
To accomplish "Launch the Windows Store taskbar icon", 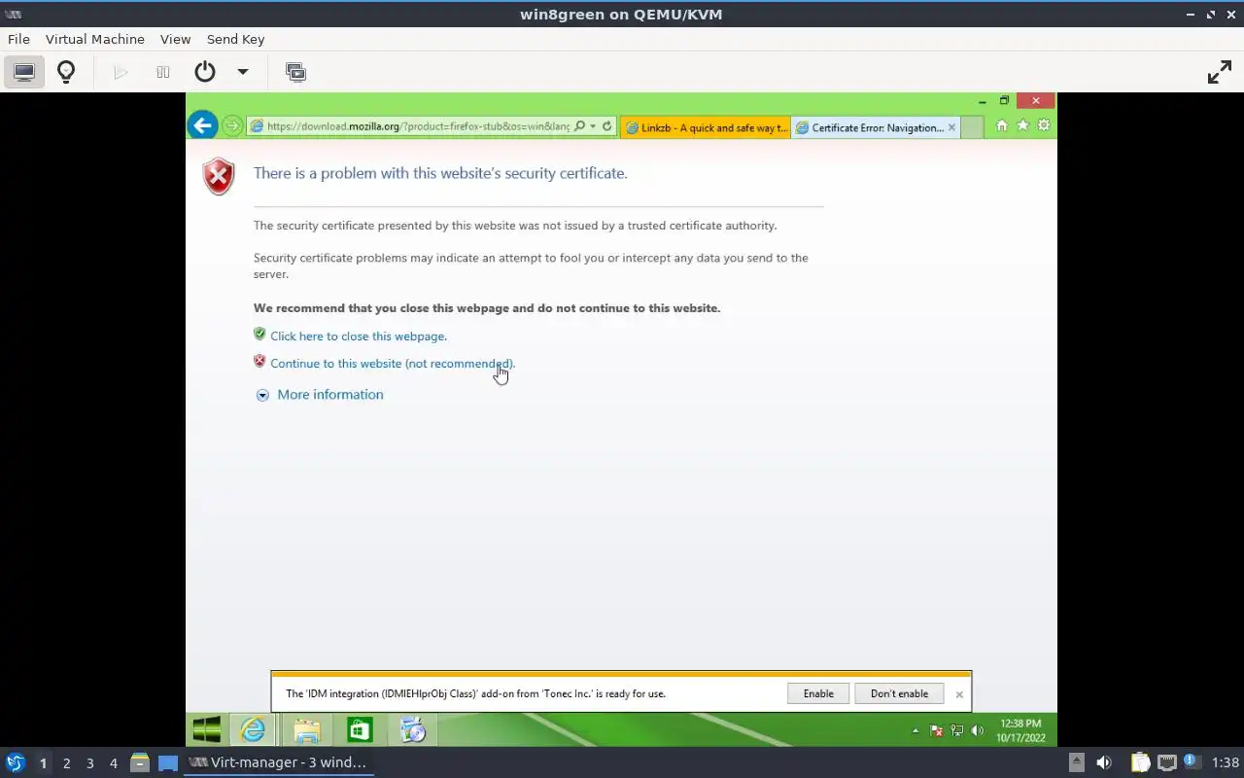I will pos(360,729).
